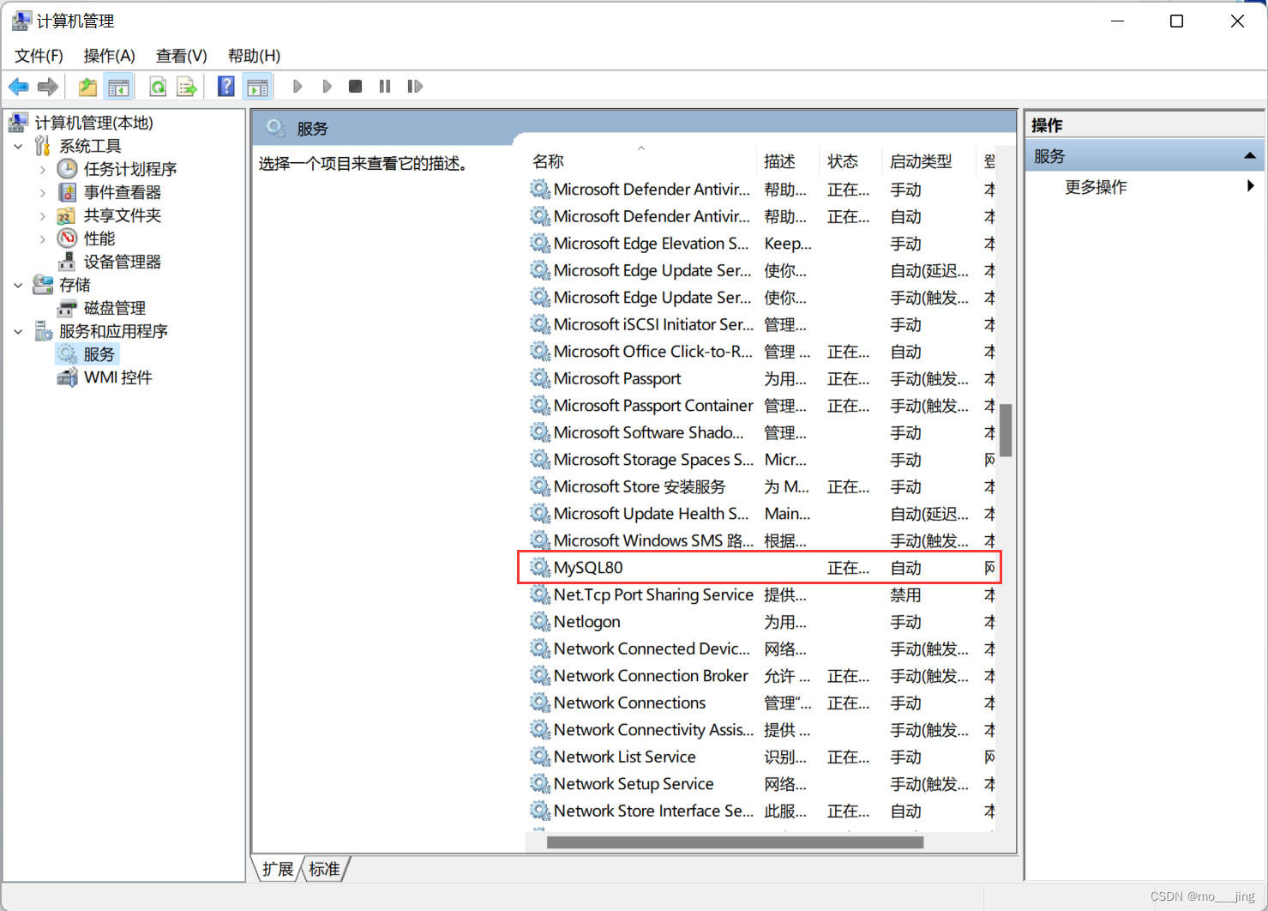Select 服务 item in left tree
The image size is (1268, 911).
(99, 354)
